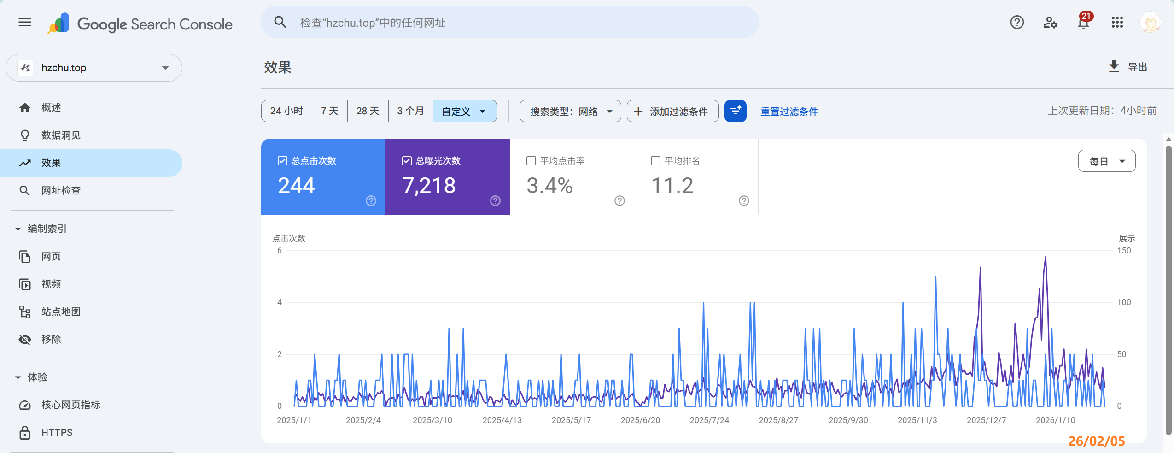Screen dimensions: 1174x453
Task: Click the 2025/7/24 axis date label
Action: pos(709,420)
